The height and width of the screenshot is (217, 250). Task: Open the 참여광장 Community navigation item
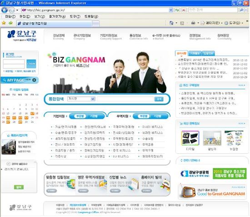pyautogui.click(x=224, y=37)
